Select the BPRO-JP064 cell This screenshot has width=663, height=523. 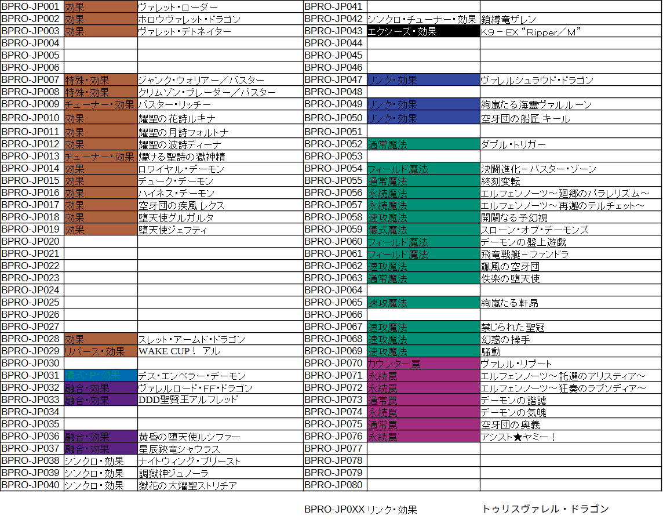click(x=334, y=290)
